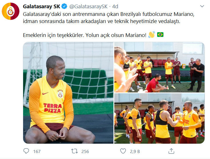Like the tweet with the heart icon

[x=123, y=151]
